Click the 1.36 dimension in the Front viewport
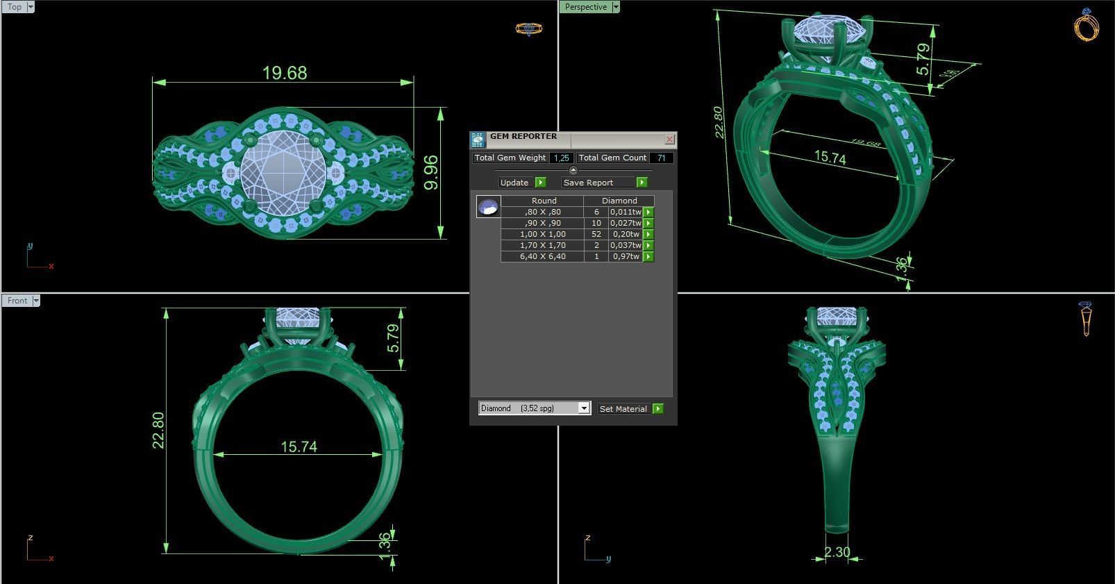This screenshot has height=584, width=1115. (x=385, y=546)
